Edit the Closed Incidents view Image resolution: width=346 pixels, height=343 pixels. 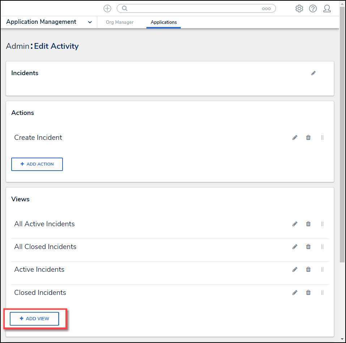point(295,293)
